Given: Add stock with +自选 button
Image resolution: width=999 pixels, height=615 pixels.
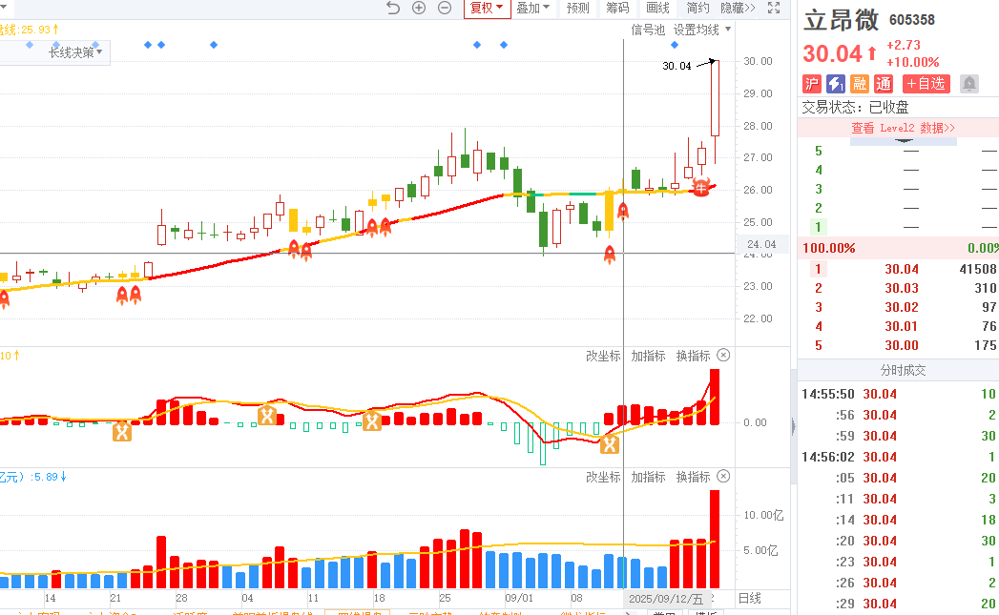Looking at the screenshot, I should [926, 83].
